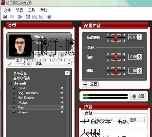Click the voice list scroll-up arrow button

(67, 73)
